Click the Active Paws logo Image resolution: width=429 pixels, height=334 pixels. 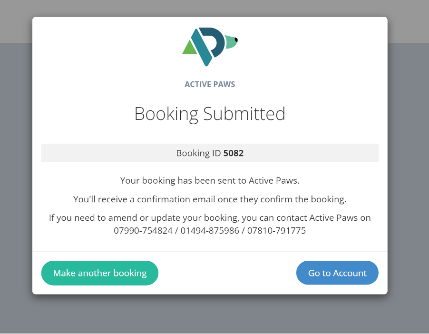tap(210, 46)
